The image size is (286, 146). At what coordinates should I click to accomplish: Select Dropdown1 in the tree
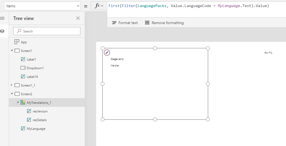point(35,68)
